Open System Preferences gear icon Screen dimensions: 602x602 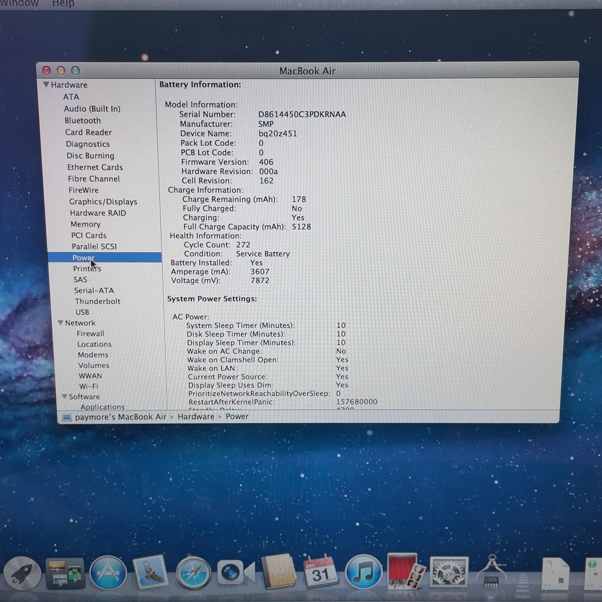pos(448,571)
